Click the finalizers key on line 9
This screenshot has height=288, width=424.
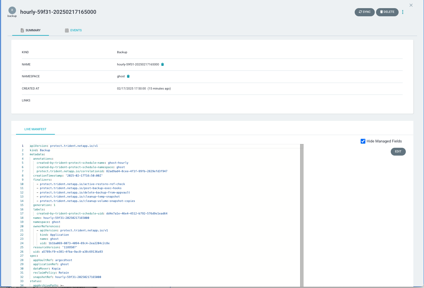tap(42, 180)
